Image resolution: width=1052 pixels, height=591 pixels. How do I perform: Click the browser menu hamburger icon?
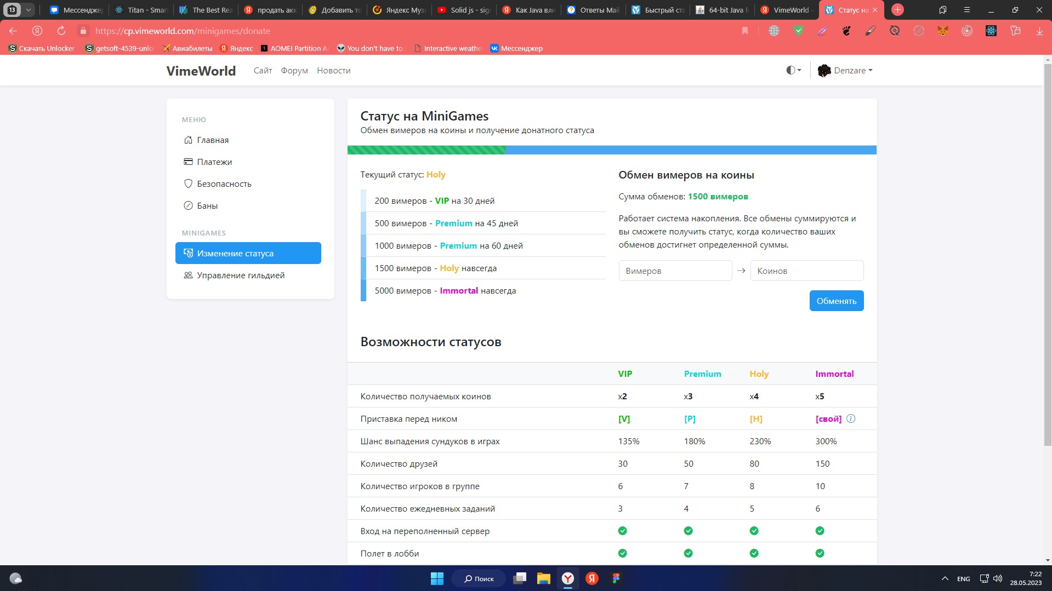(x=966, y=10)
